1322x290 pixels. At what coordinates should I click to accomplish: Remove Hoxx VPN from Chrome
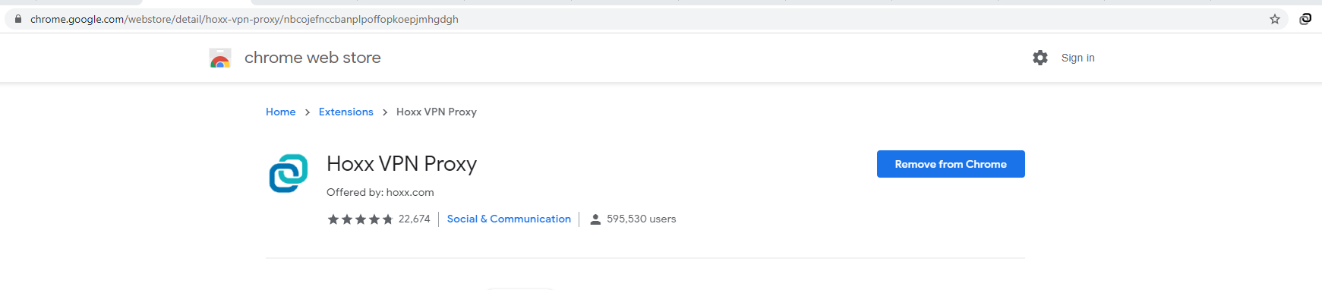coord(951,164)
